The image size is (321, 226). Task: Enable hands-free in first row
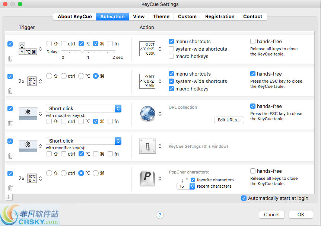click(x=253, y=41)
